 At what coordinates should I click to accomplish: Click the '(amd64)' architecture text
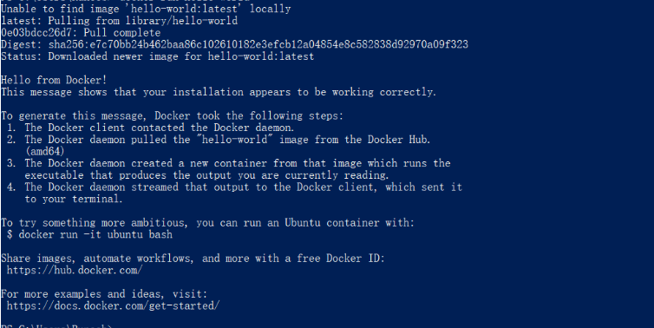44,152
